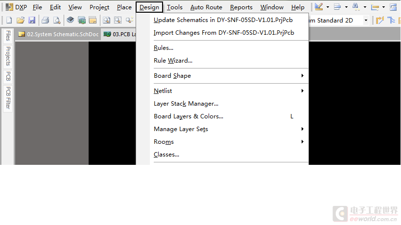The height and width of the screenshot is (225, 401).
Task: Click the alignment tools icon
Action: tap(337, 7)
